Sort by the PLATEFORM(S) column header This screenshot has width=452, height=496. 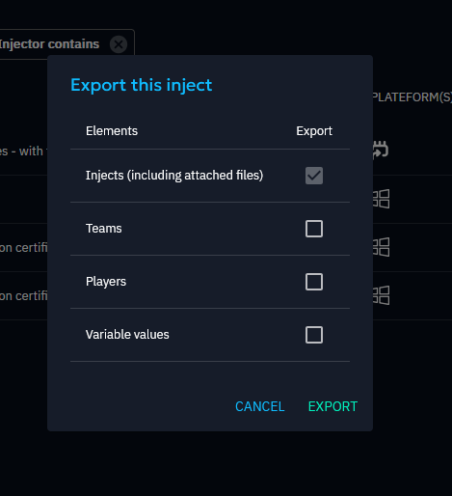tap(412, 97)
